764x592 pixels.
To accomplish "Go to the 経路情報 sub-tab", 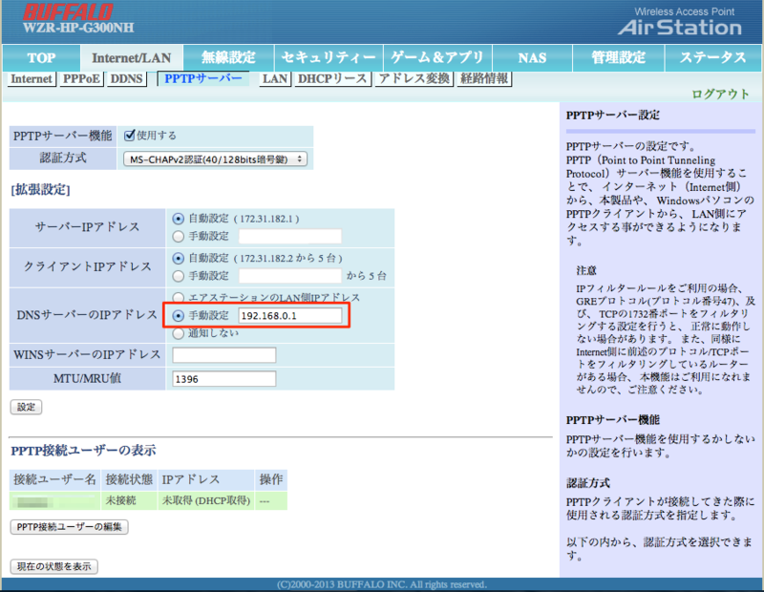I will (x=484, y=79).
